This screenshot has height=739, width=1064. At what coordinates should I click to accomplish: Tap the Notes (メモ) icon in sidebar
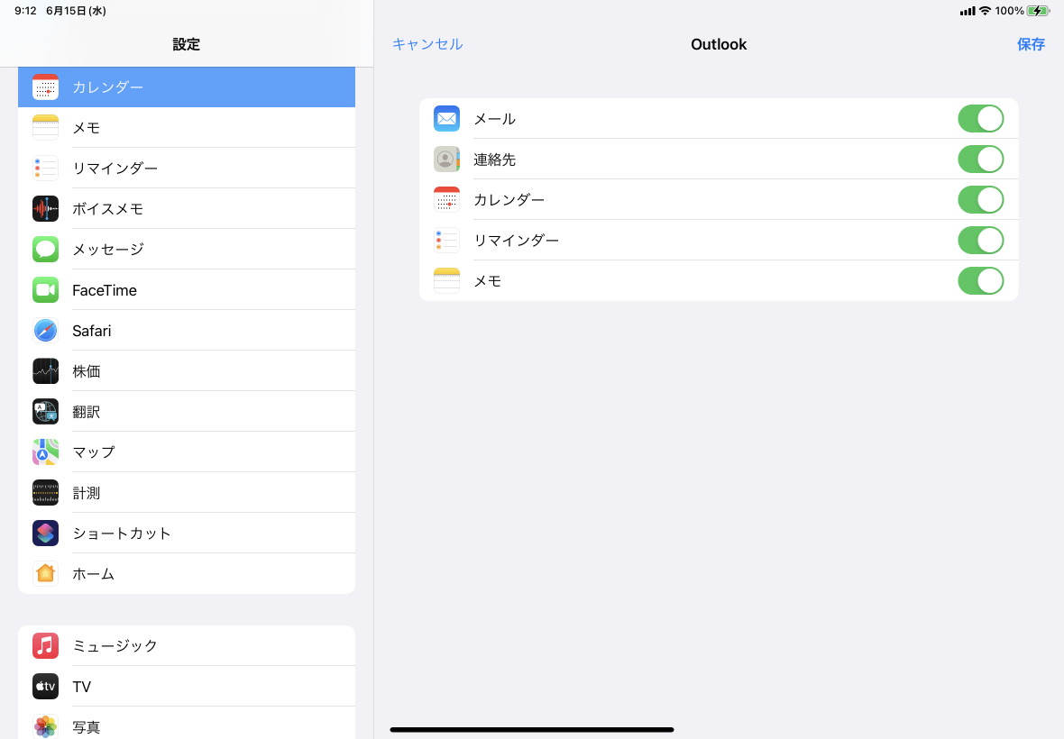tap(45, 127)
